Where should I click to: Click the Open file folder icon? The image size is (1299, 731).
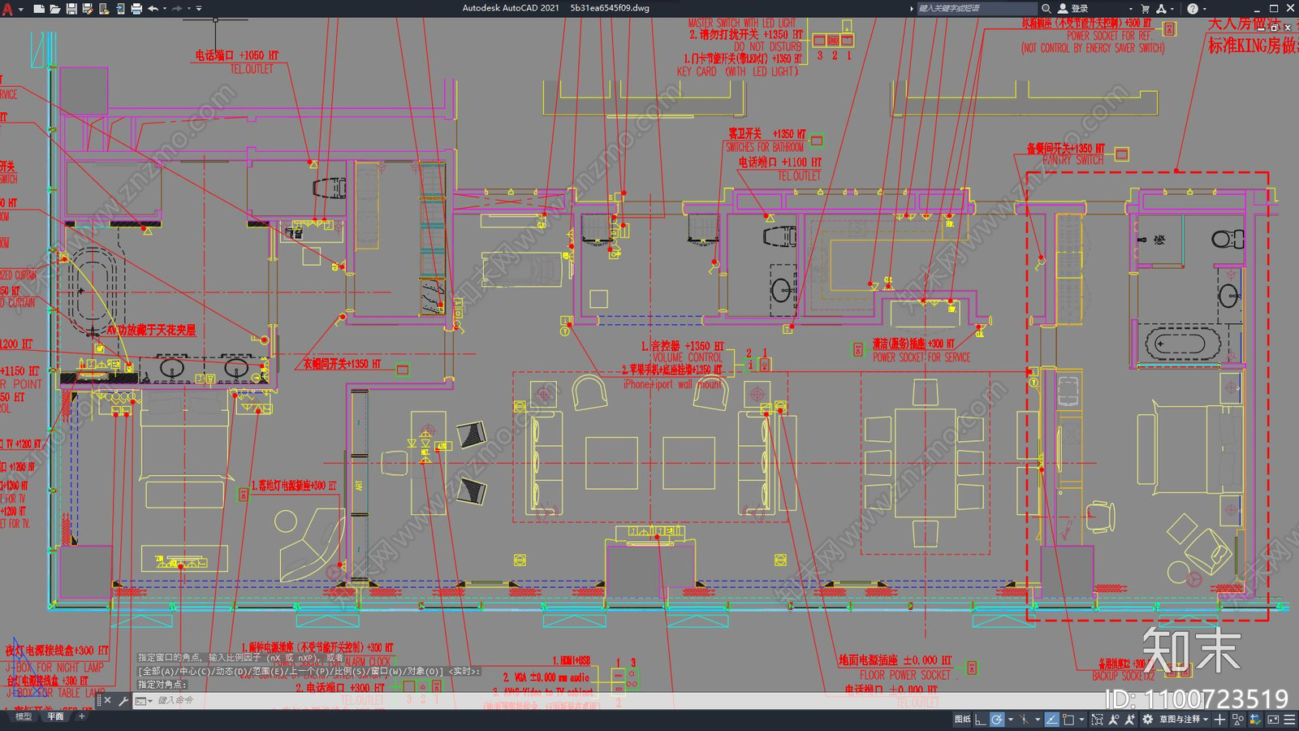tap(54, 8)
